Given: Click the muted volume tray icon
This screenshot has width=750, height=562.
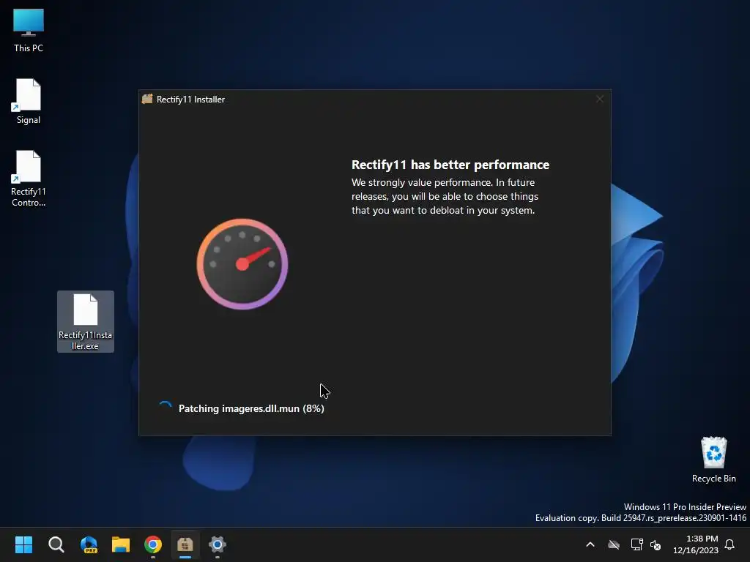Looking at the screenshot, I should click(656, 544).
